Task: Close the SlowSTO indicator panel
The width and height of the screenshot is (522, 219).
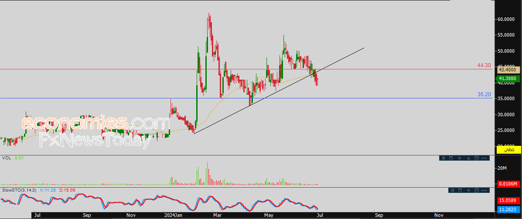Action: pyautogui.click(x=452, y=190)
